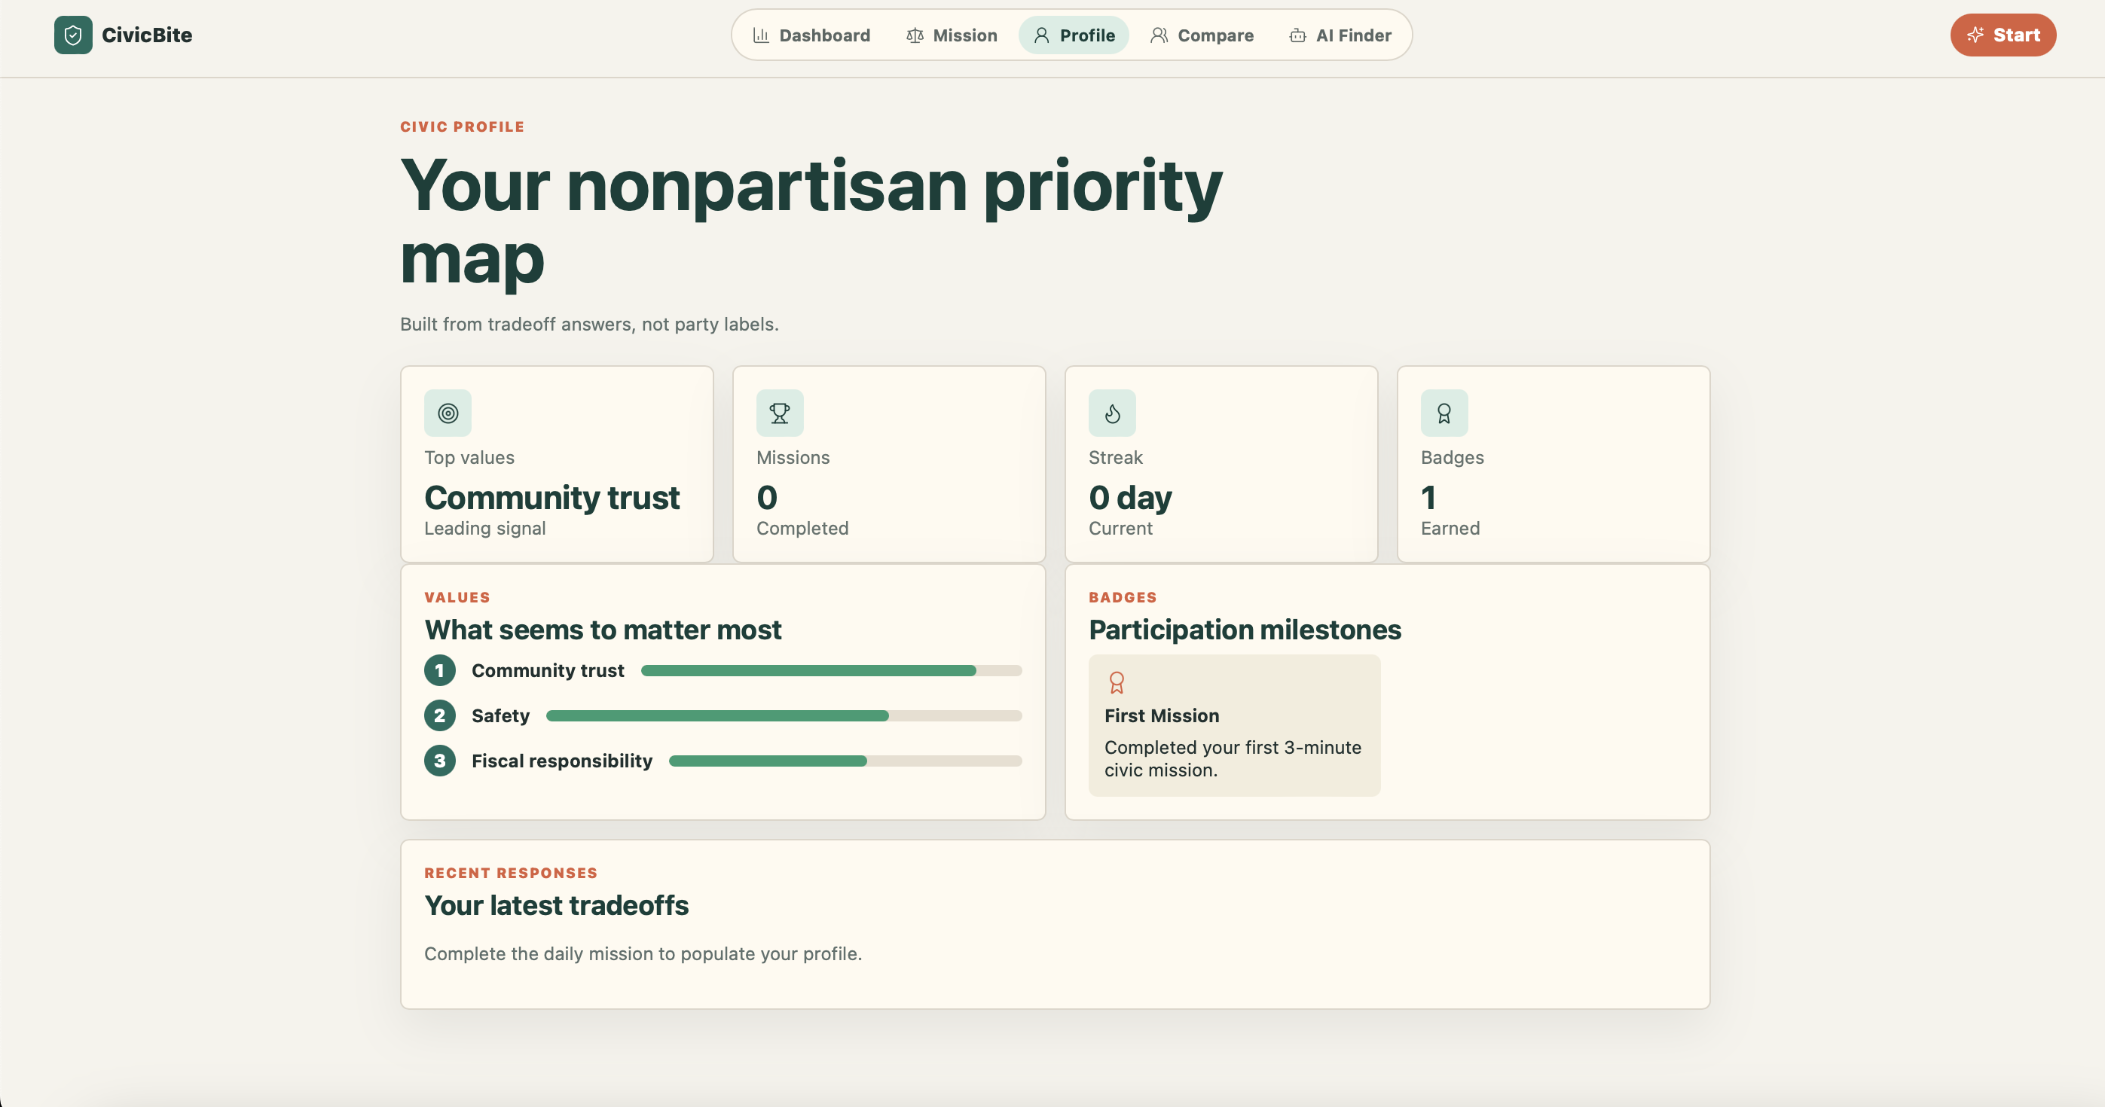
Task: Click the flame icon on Streak card
Action: pos(1111,413)
